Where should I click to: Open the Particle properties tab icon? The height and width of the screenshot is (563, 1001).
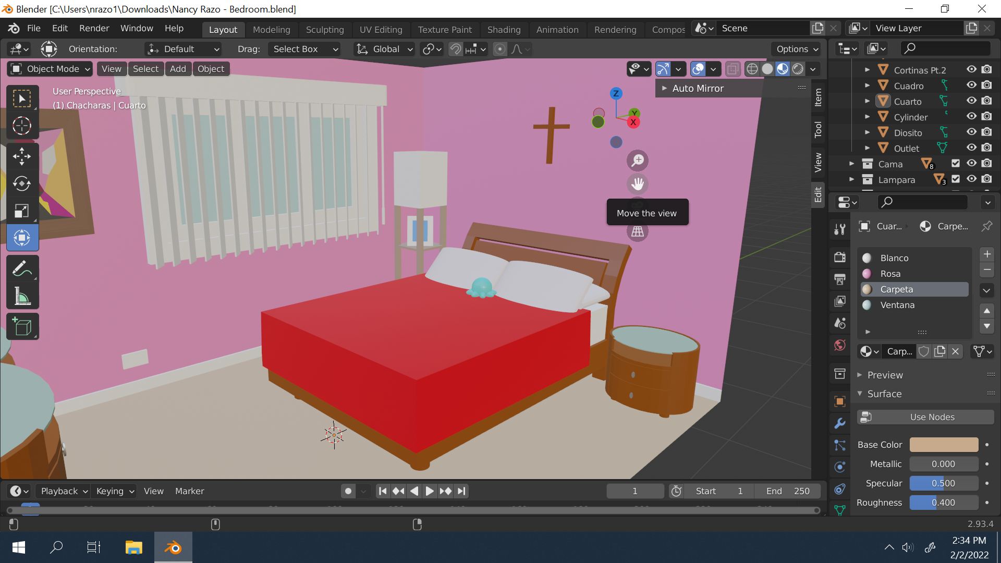click(x=839, y=445)
